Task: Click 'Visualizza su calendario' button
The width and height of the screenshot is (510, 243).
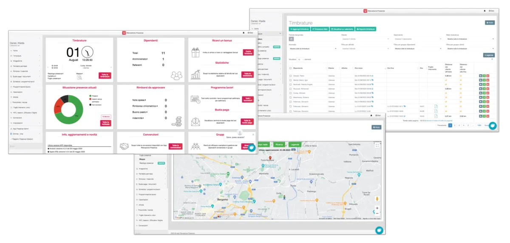Action: point(342,29)
